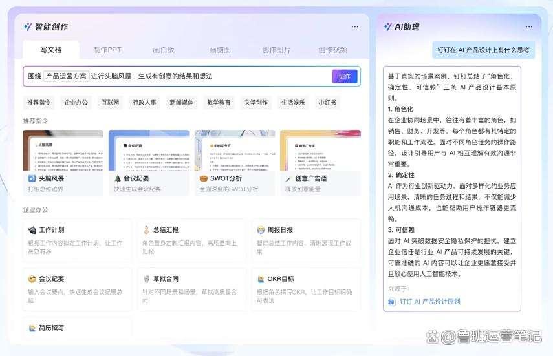This screenshot has width=553, height=356.
Task: Click the document icon beside 钉钉 AI 产品设计原则
Action: (392, 302)
